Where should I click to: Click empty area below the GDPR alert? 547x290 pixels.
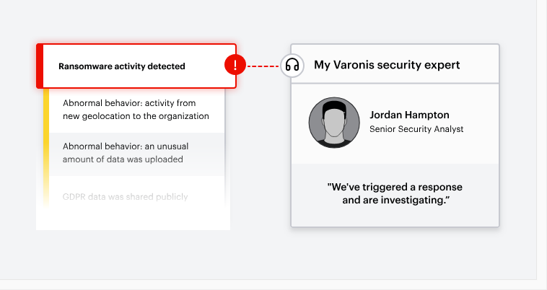pyautogui.click(x=133, y=219)
